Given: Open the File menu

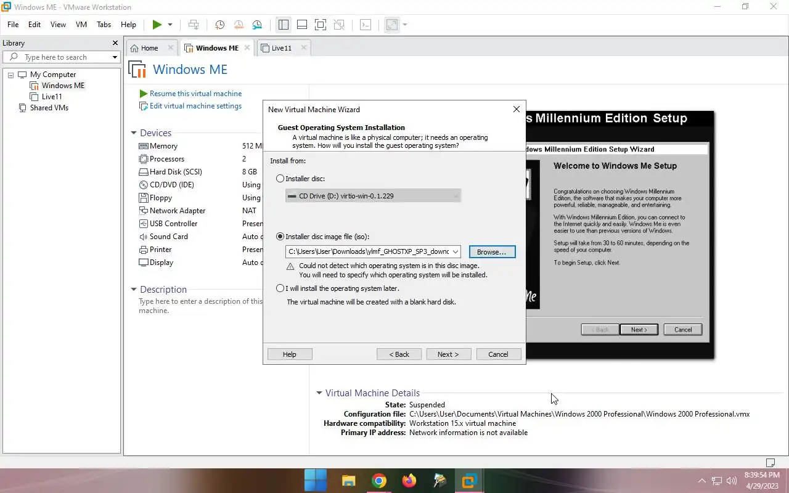Looking at the screenshot, I should (13, 25).
